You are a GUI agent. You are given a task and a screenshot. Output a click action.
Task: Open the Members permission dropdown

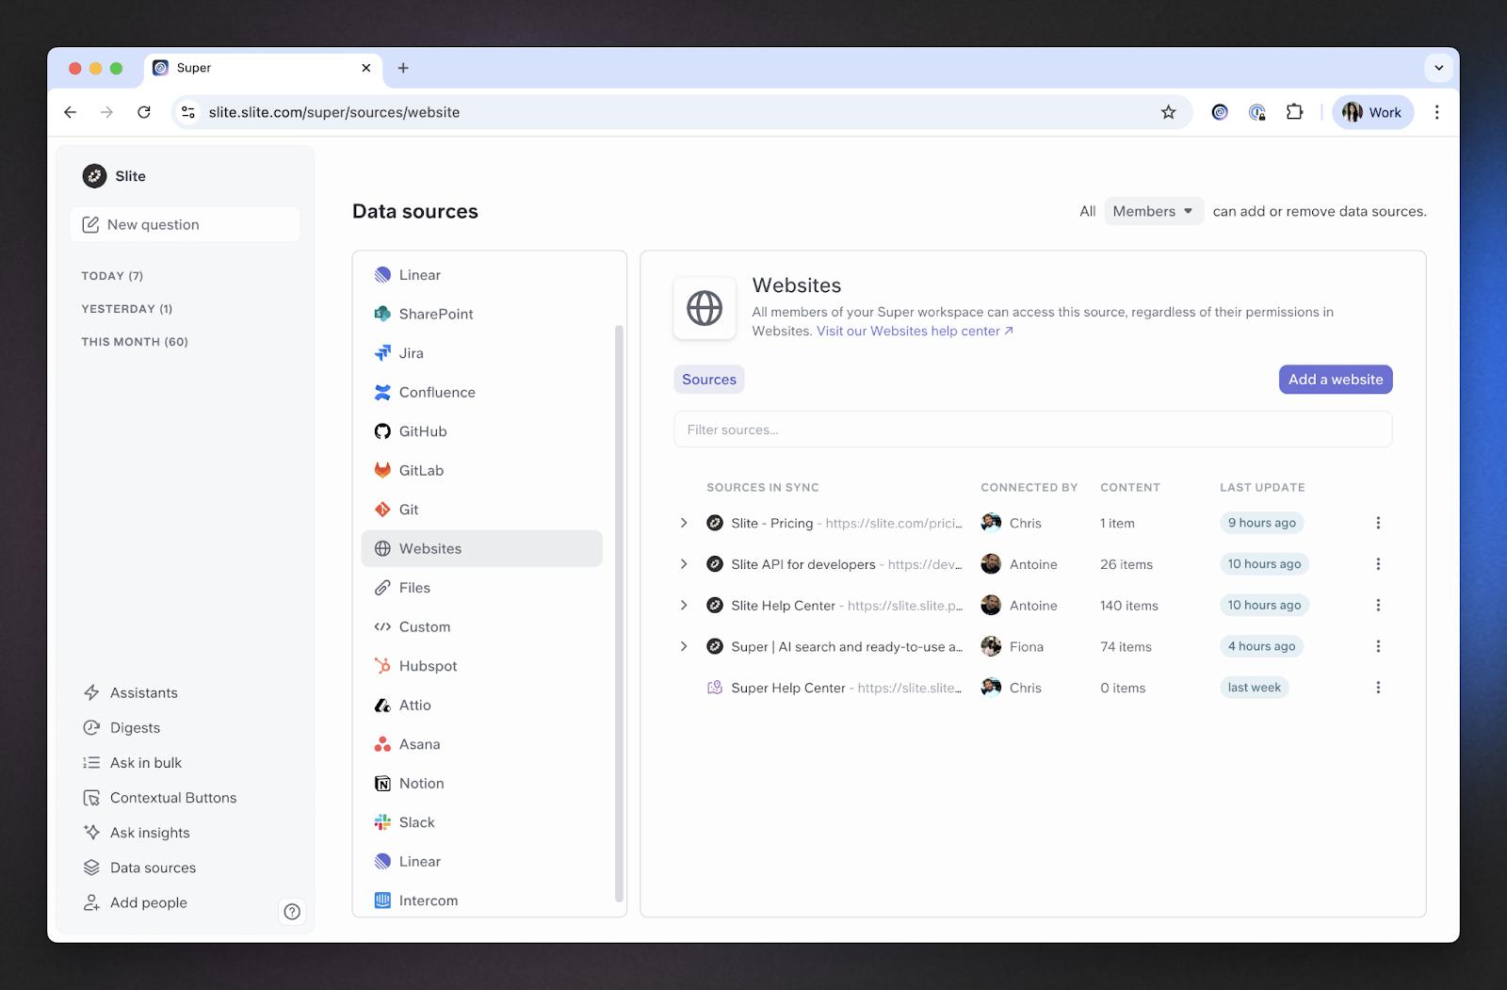(1154, 211)
